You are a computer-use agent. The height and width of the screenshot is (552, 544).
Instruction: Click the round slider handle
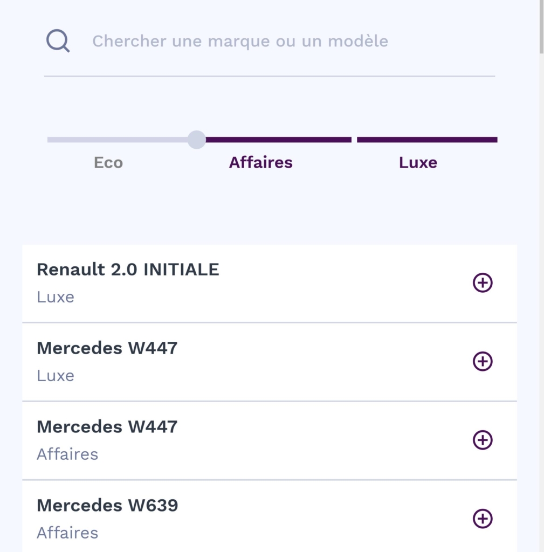197,140
